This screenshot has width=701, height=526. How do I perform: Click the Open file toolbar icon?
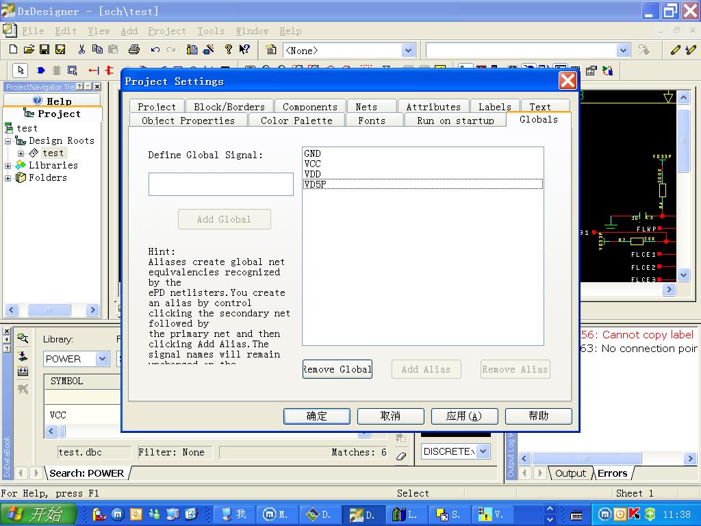click(29, 49)
